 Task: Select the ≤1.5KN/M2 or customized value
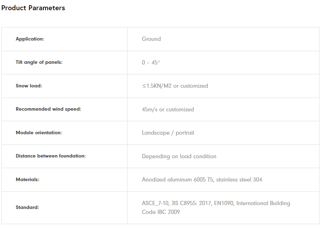[175, 86]
